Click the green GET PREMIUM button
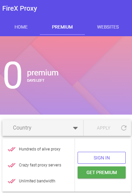This screenshot has height=193, width=132. [101, 172]
